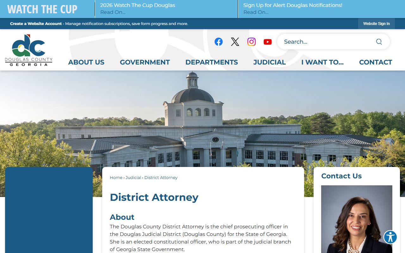Image resolution: width=405 pixels, height=253 pixels.
Task: Open the Instagram social icon
Action: [x=252, y=42]
